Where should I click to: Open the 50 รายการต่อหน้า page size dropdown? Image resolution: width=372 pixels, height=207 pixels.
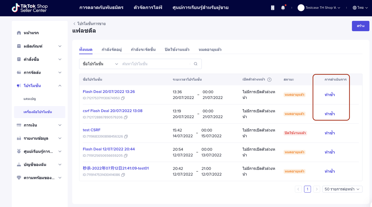pos(342,189)
